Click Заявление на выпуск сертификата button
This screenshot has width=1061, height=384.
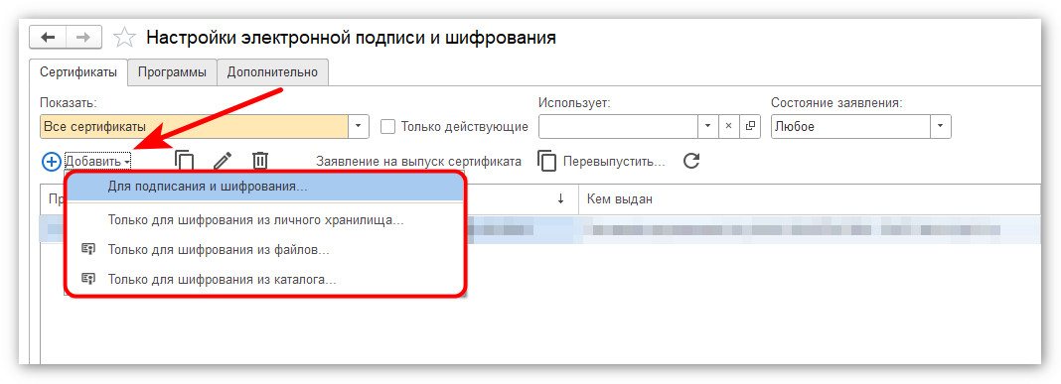click(x=418, y=162)
